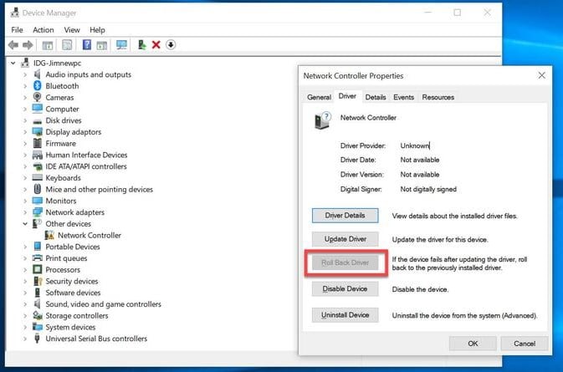Select the Bluetooth icon in the device tree
563x372 pixels.
tap(38, 86)
